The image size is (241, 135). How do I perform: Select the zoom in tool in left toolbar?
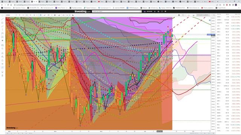click(2, 49)
